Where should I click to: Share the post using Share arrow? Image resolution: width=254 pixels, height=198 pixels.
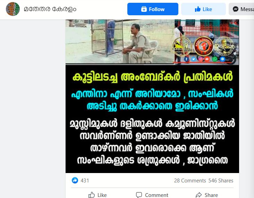(x=207, y=195)
